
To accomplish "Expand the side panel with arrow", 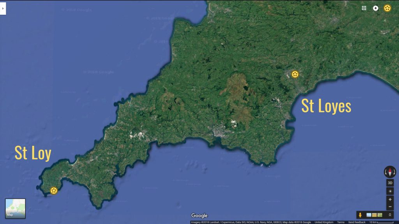I will click(x=3, y=8).
